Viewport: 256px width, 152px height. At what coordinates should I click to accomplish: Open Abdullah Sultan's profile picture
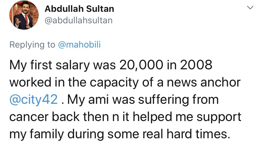24,15
